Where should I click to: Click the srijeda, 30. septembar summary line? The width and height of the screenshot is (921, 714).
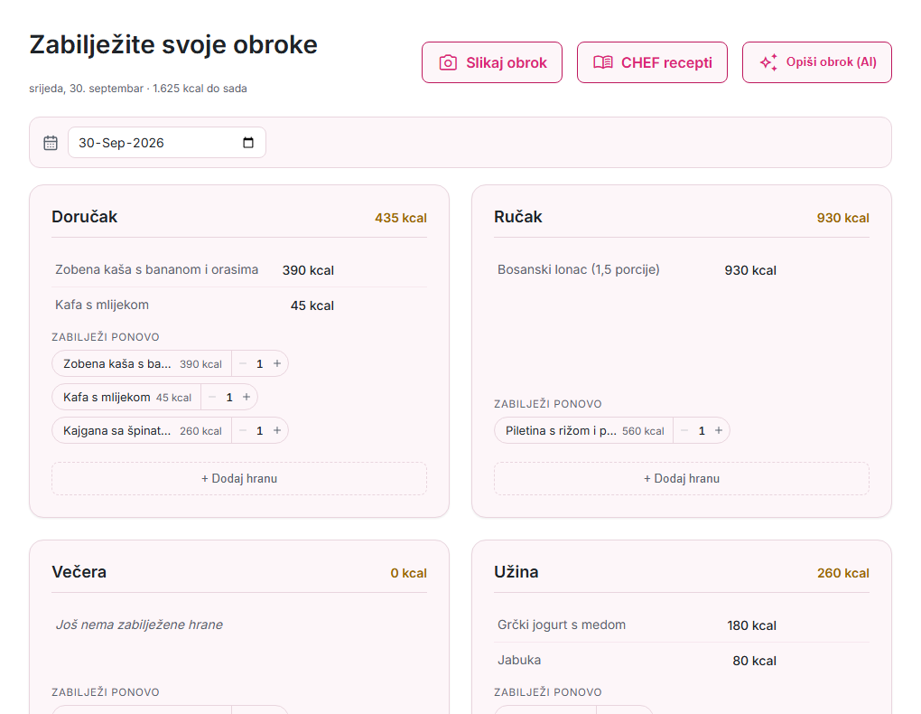click(138, 89)
